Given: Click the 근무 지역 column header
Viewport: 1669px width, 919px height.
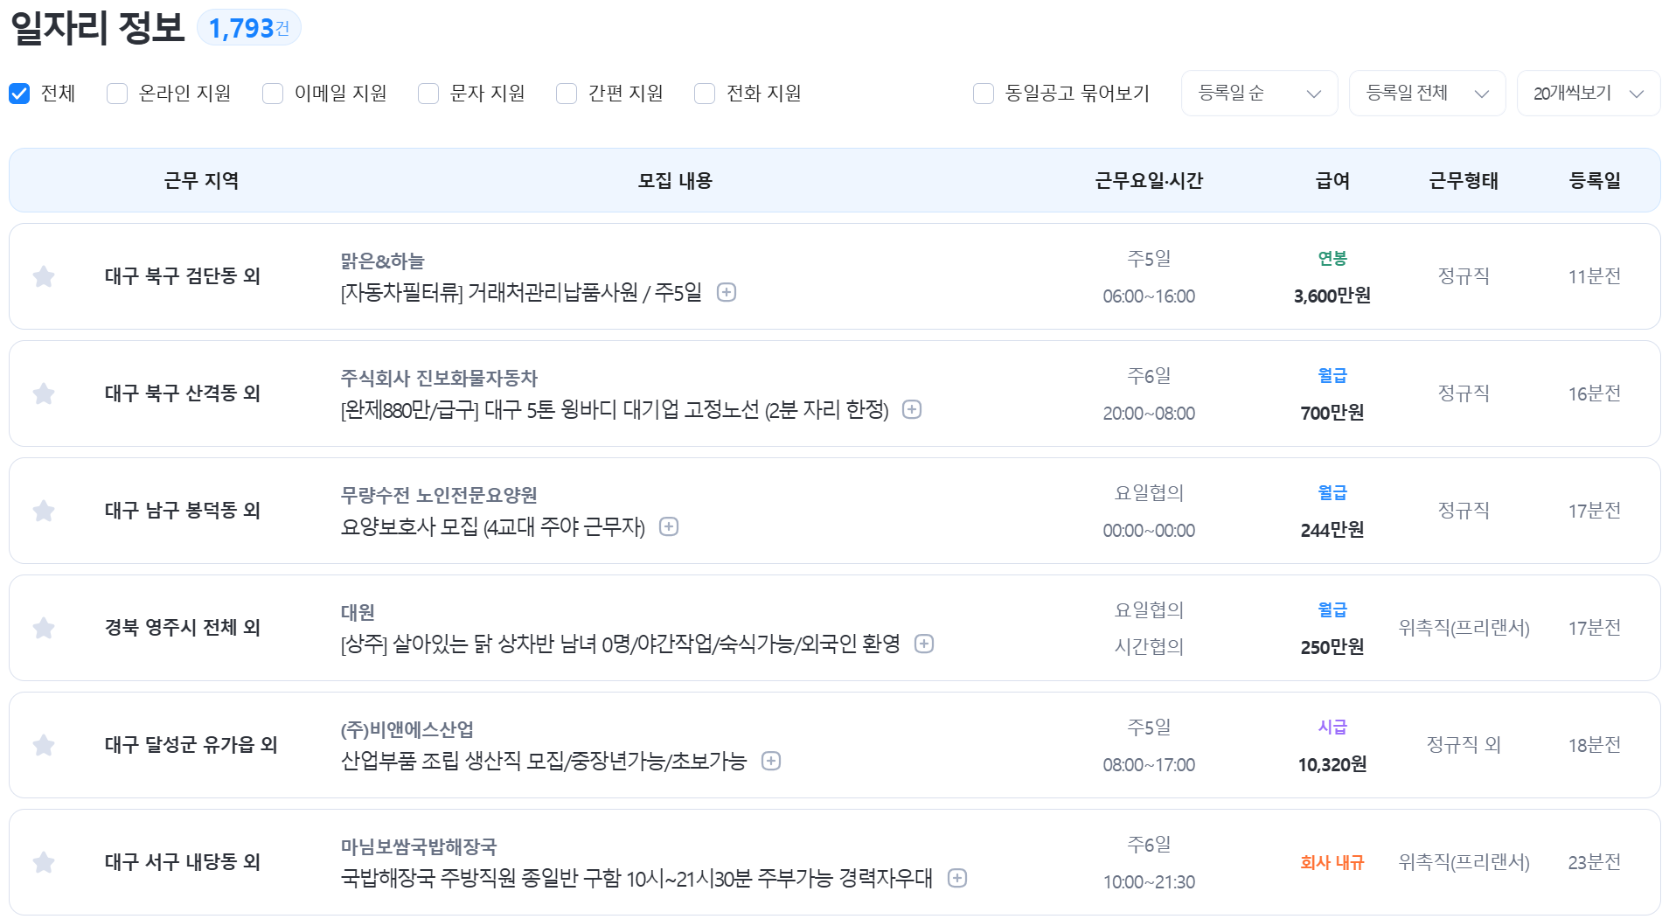Looking at the screenshot, I should point(202,181).
